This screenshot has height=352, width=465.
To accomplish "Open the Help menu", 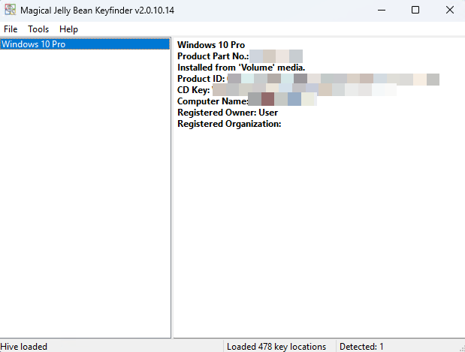I will pyautogui.click(x=68, y=29).
